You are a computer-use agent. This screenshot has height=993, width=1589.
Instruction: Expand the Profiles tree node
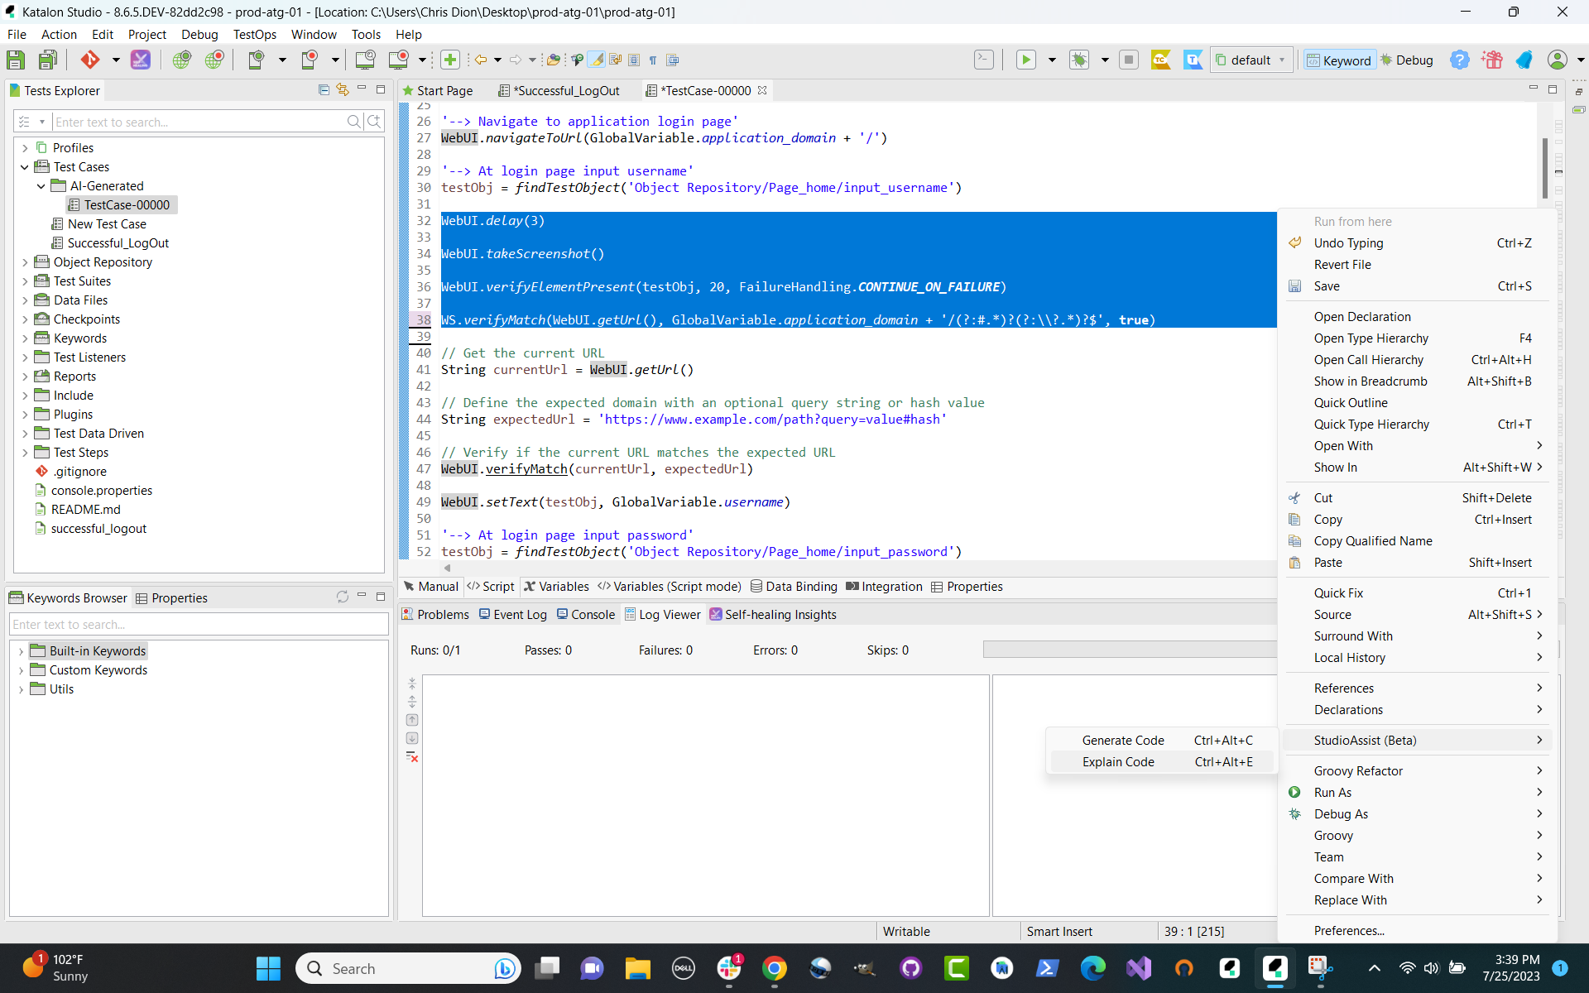coord(25,147)
